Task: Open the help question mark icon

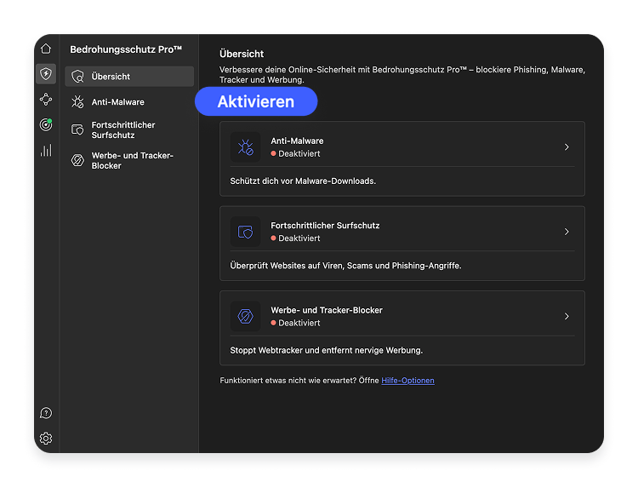Action: click(46, 413)
